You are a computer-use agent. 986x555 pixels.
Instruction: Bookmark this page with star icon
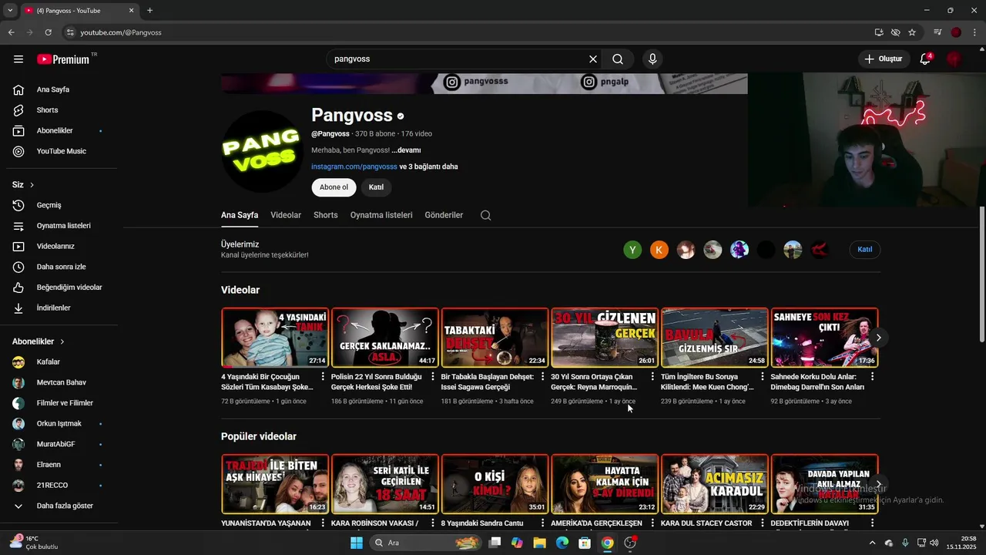pos(912,32)
